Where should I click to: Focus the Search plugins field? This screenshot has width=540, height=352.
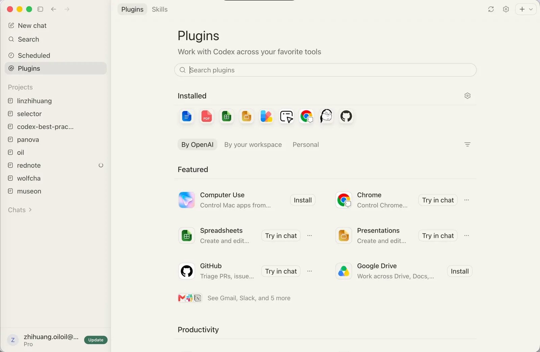click(x=325, y=70)
